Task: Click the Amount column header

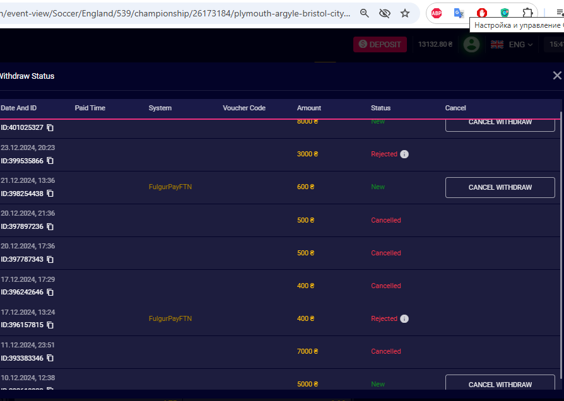Action: click(309, 108)
